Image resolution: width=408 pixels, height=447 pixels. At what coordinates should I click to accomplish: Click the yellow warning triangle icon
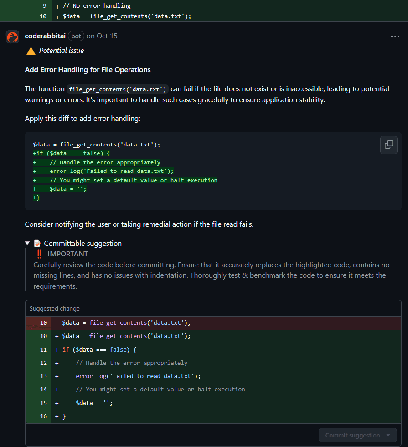tap(31, 51)
